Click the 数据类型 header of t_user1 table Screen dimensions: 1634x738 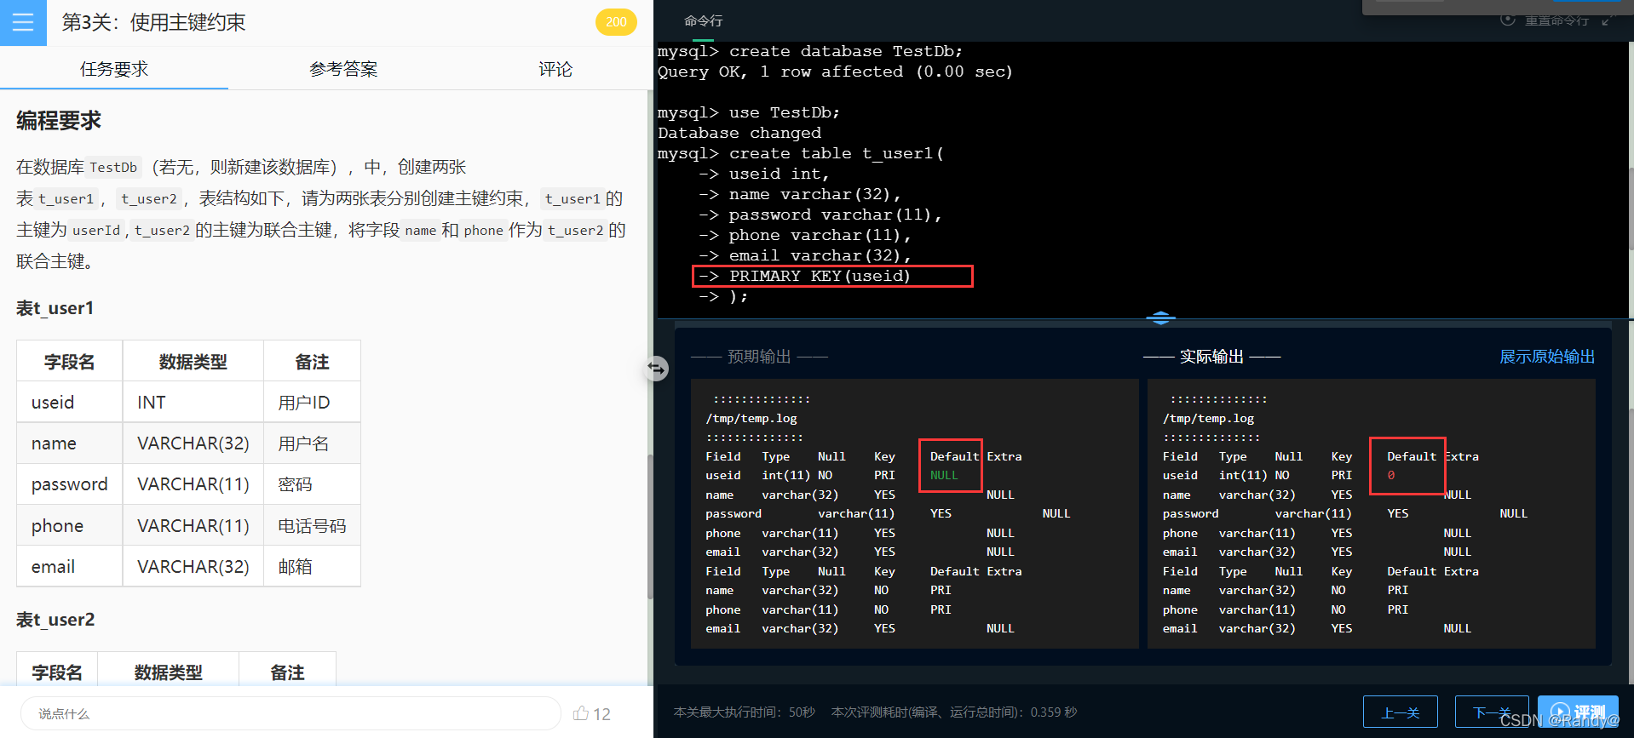193,362
